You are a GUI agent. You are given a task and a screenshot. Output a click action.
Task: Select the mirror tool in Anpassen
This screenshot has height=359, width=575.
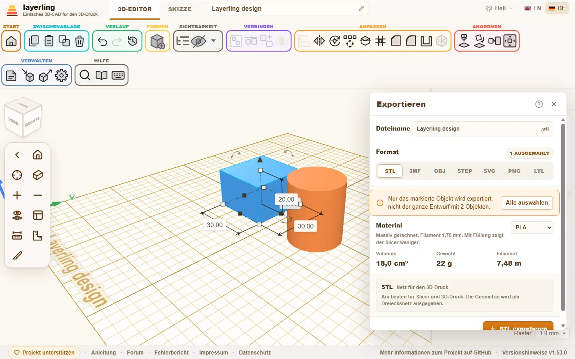click(319, 41)
